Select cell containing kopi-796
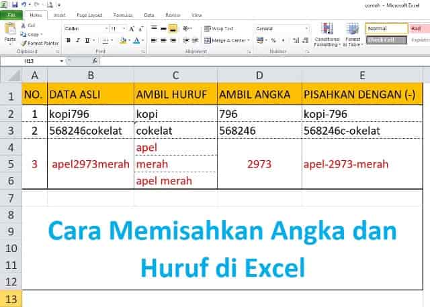 click(x=362, y=114)
